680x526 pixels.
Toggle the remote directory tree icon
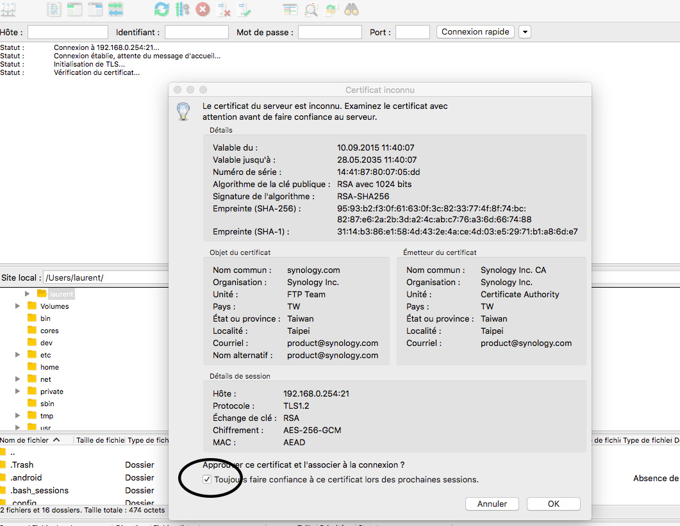pos(95,10)
